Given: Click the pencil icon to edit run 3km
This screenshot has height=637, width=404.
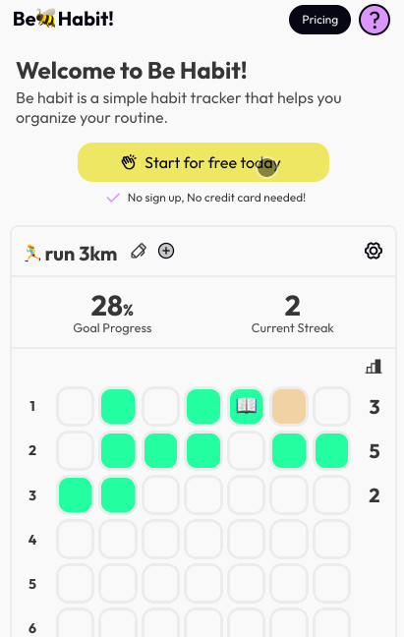Looking at the screenshot, I should [139, 251].
